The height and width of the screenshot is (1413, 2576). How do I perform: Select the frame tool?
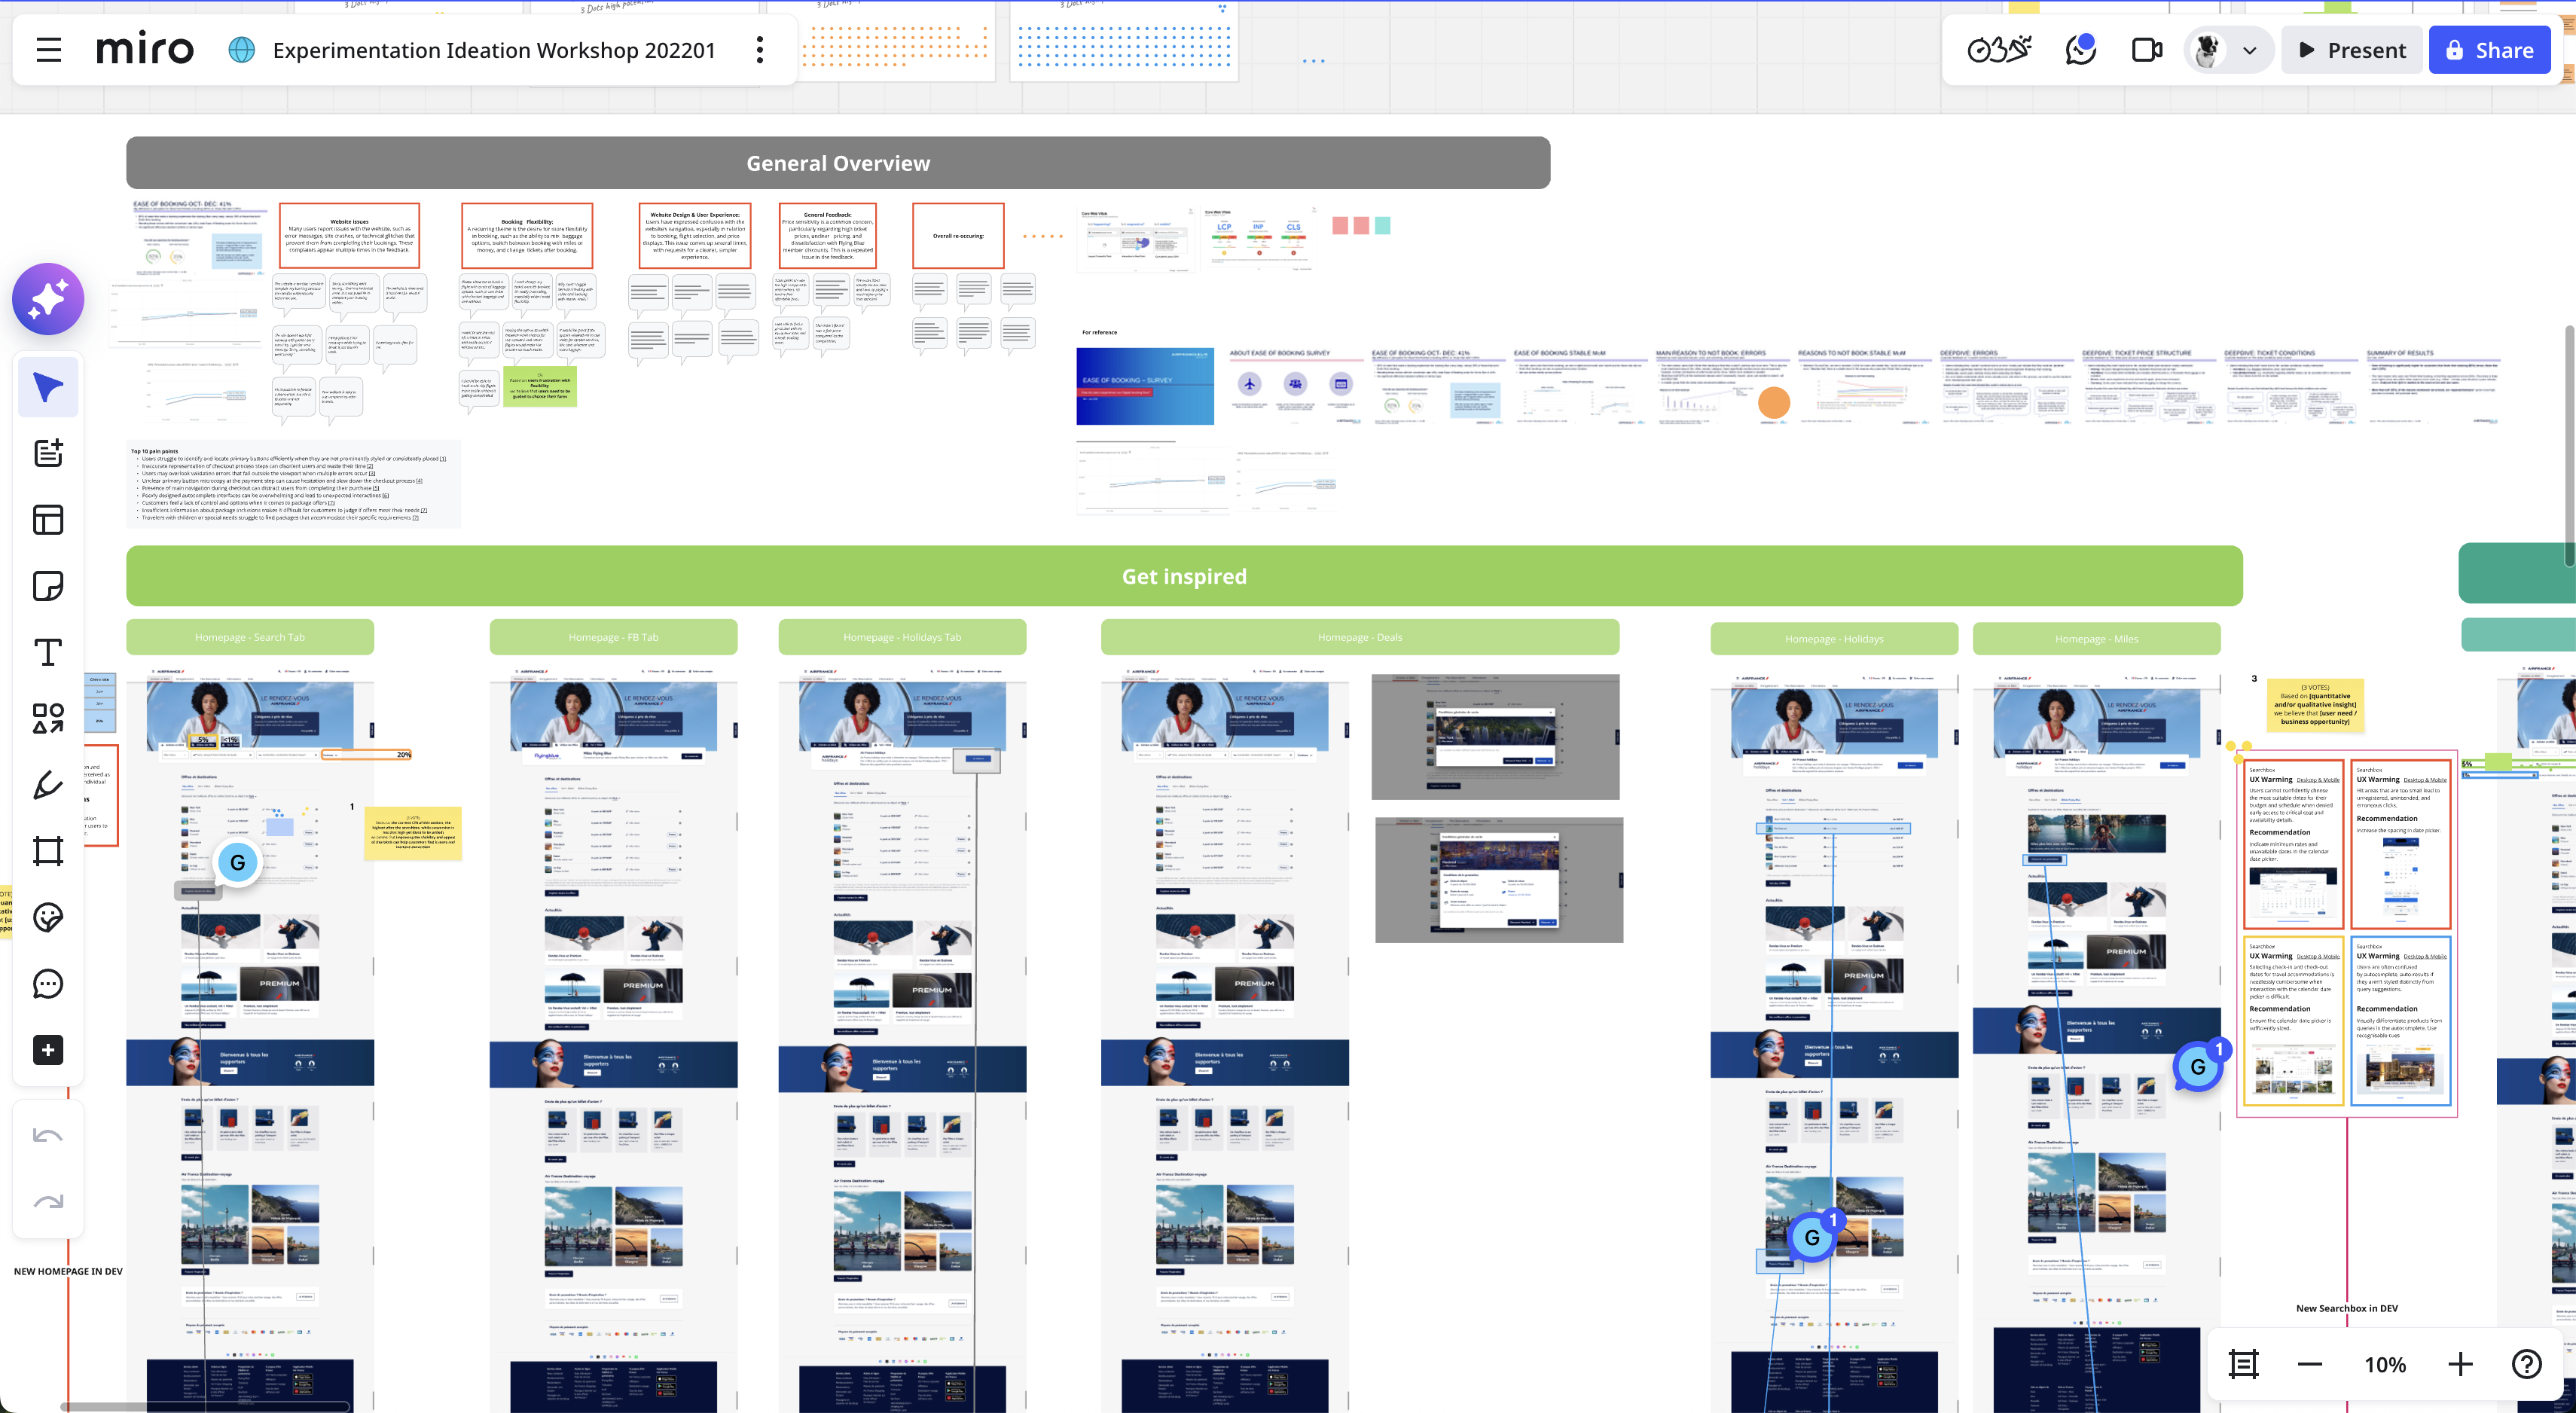pos(48,851)
